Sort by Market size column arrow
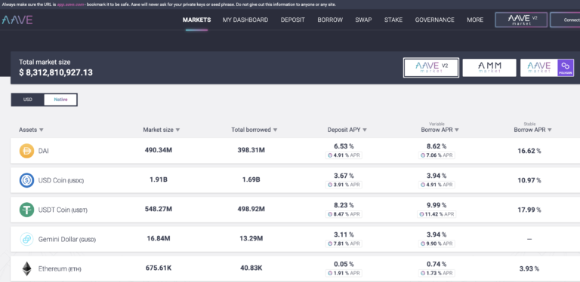This screenshot has width=580, height=282. coord(177,130)
